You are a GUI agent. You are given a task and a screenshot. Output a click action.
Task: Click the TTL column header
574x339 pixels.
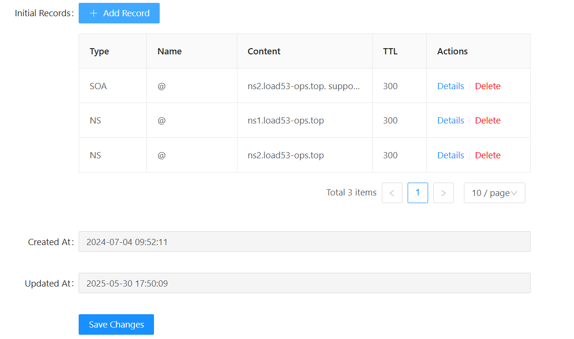pos(390,51)
